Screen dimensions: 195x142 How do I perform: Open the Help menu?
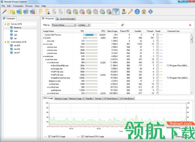click(44, 6)
